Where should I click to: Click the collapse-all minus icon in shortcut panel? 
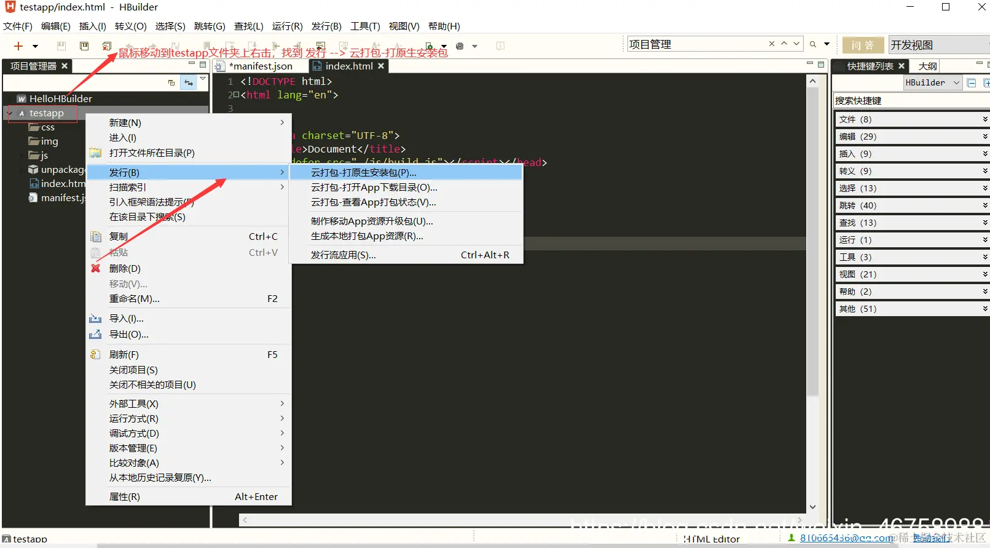(x=972, y=82)
